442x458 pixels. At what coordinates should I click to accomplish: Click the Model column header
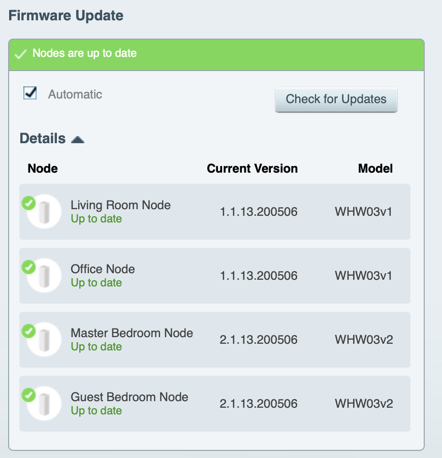click(x=375, y=169)
